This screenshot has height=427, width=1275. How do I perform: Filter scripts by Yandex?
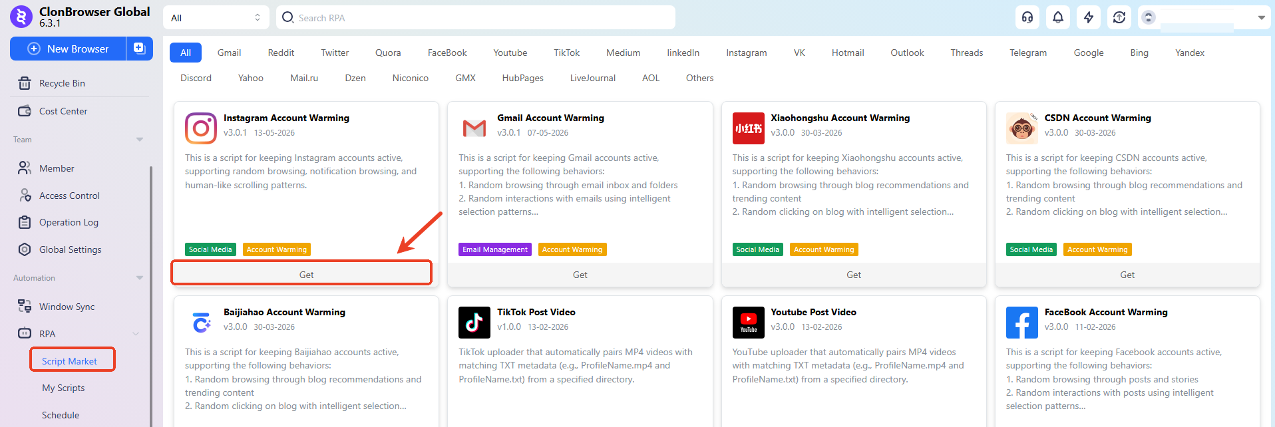coord(1190,53)
